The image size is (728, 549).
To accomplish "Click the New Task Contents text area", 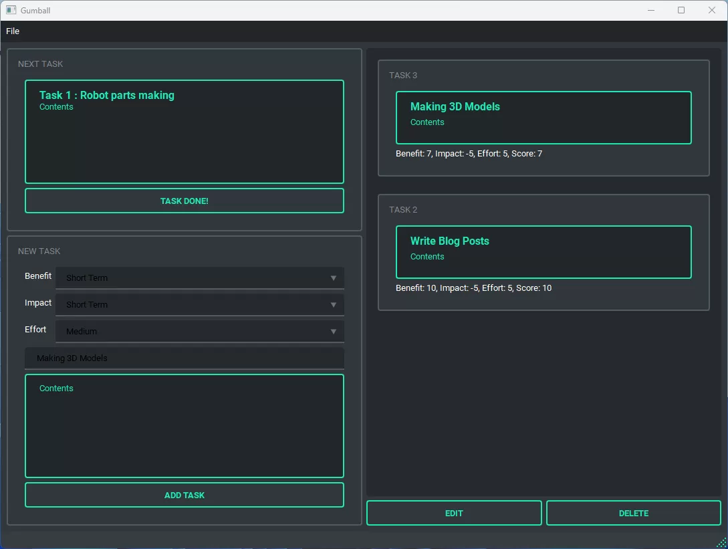I will pos(185,426).
